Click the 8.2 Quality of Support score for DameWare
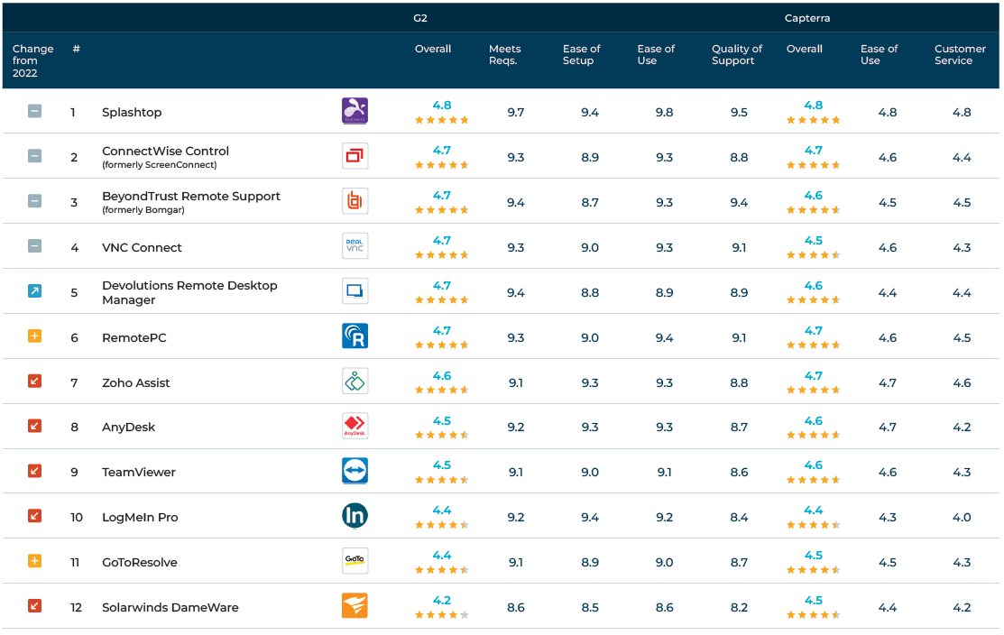 point(739,607)
